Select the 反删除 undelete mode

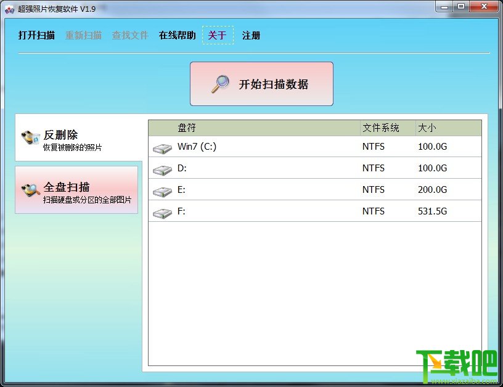point(79,138)
